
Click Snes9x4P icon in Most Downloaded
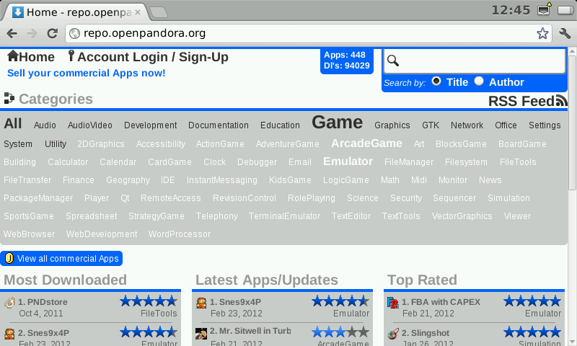[x=9, y=334]
